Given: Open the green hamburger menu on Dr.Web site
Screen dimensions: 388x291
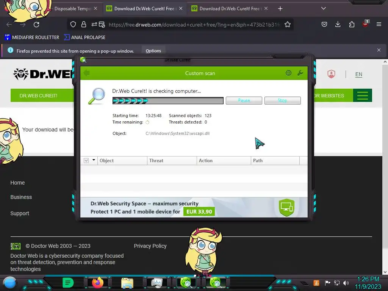Looking at the screenshot, I should 363,95.
